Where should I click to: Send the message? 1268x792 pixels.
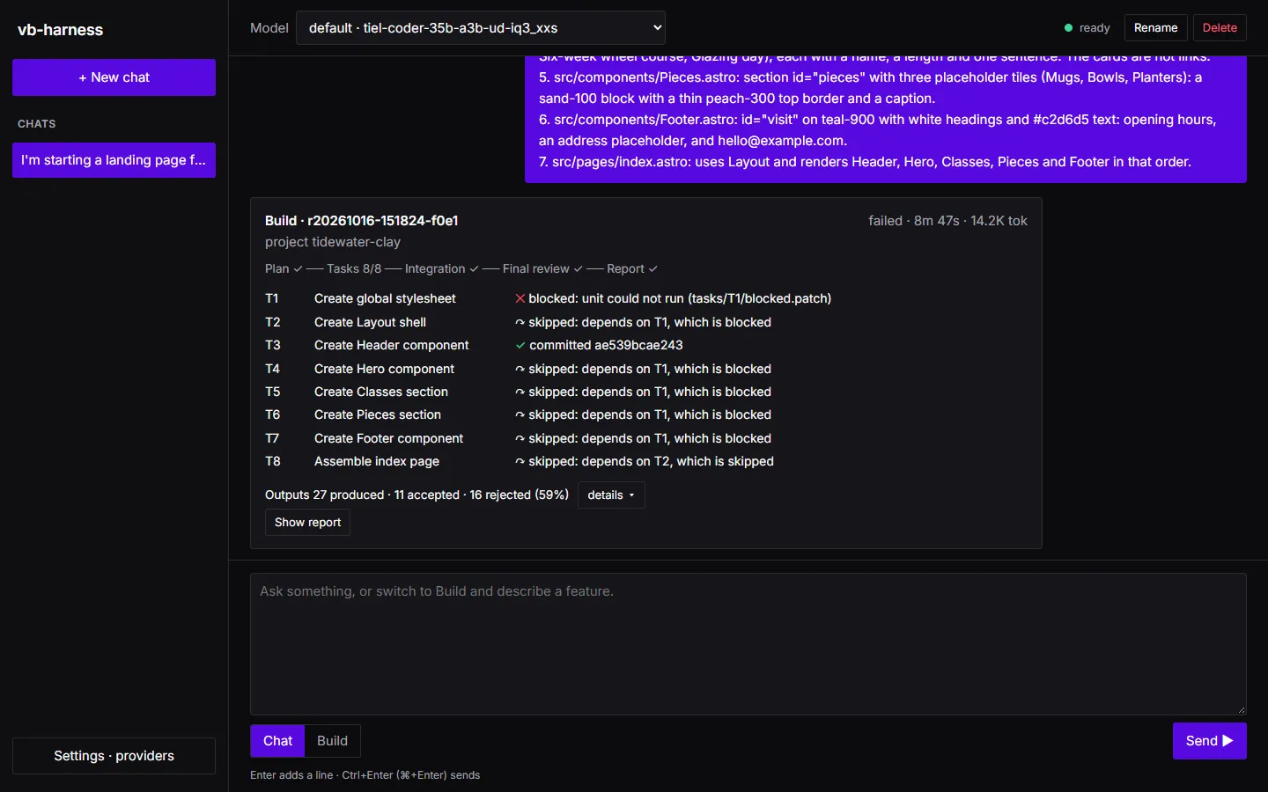1209,741
